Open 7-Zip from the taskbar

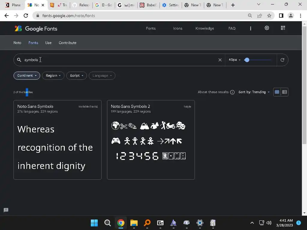tap(160, 223)
